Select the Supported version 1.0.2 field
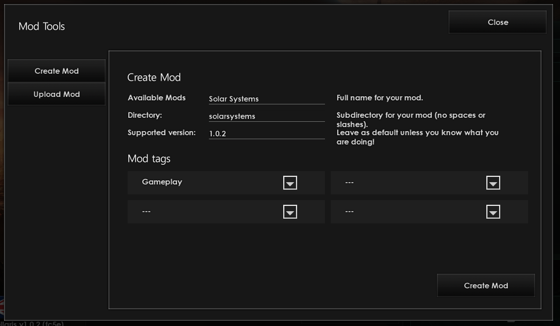560x326 pixels. point(266,133)
